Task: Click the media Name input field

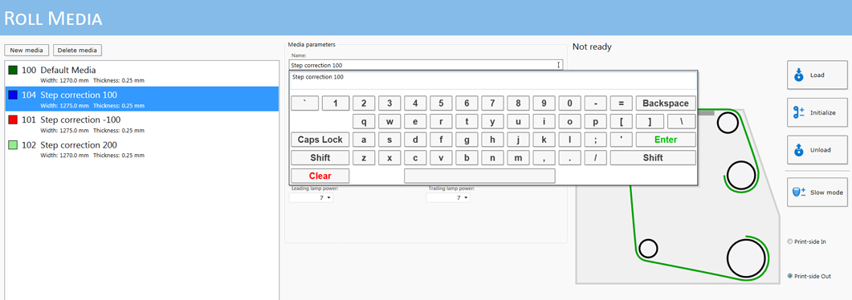Action: [x=426, y=65]
